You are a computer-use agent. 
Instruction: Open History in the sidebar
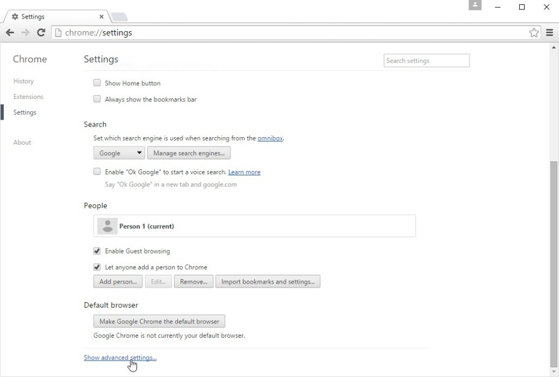pyautogui.click(x=23, y=81)
